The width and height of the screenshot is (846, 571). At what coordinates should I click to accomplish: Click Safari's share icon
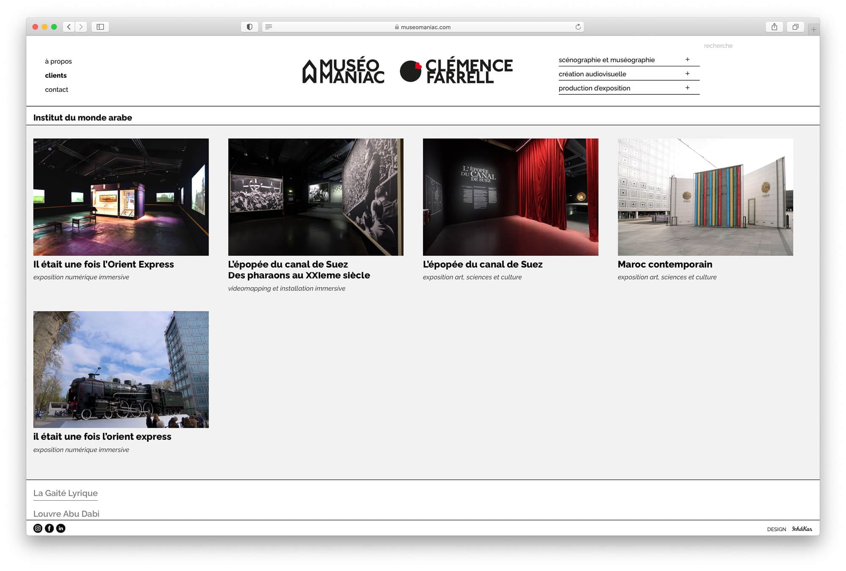point(774,27)
